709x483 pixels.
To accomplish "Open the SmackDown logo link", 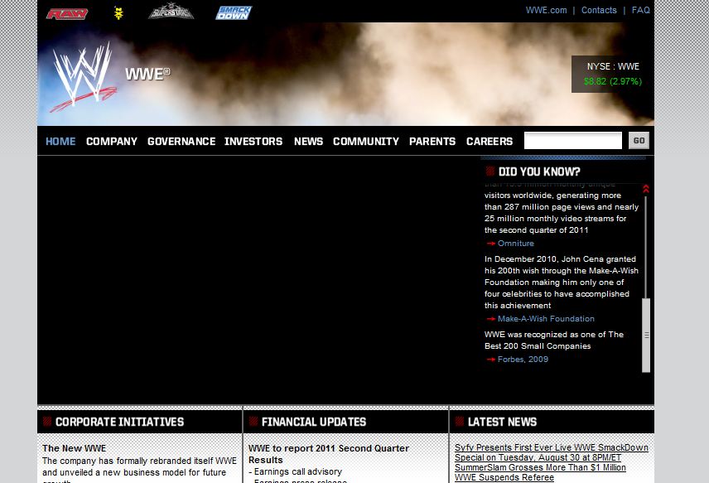I will pyautogui.click(x=234, y=12).
